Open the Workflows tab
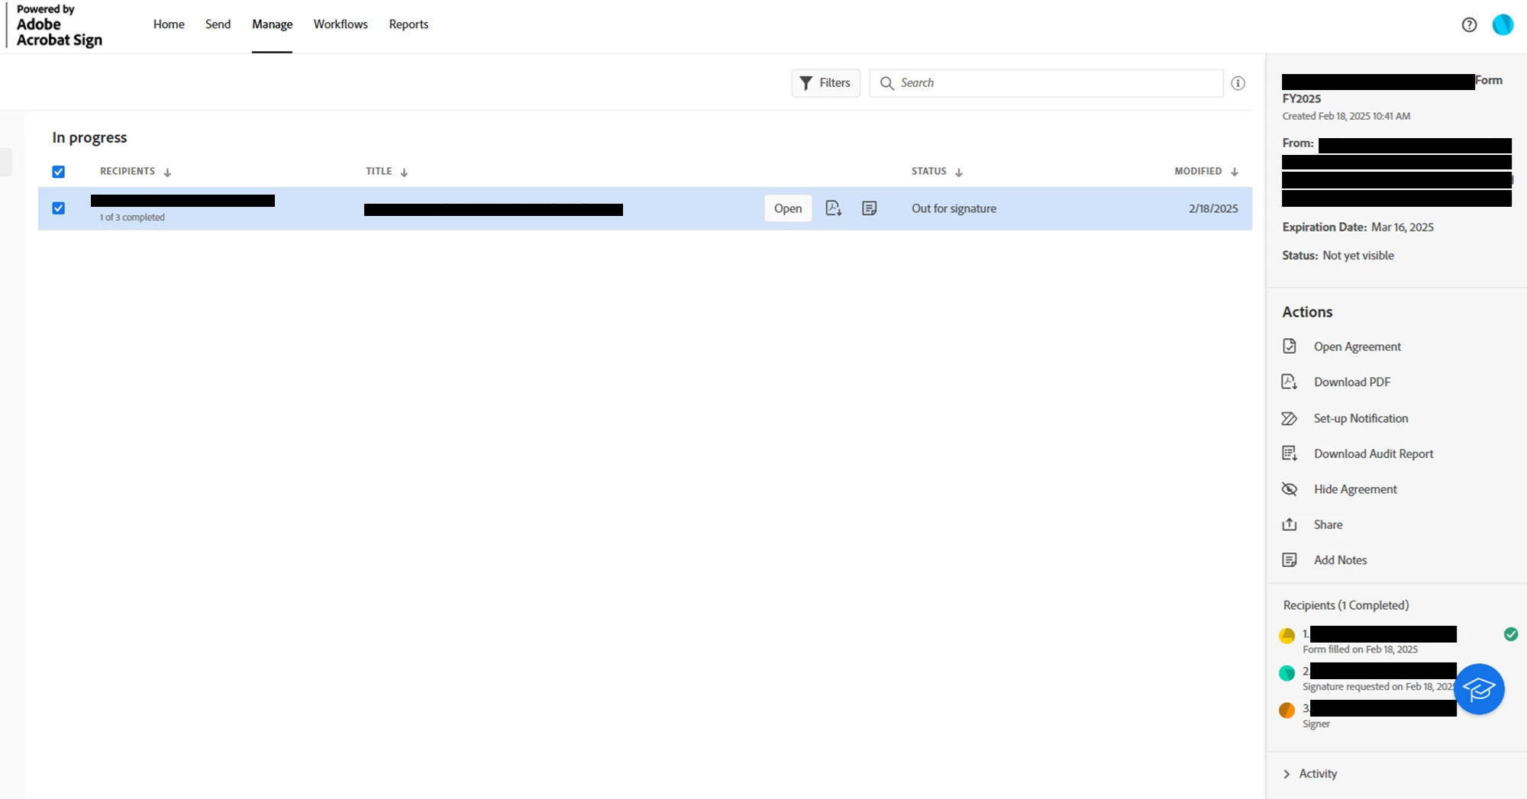The width and height of the screenshot is (1527, 799). 341,24
